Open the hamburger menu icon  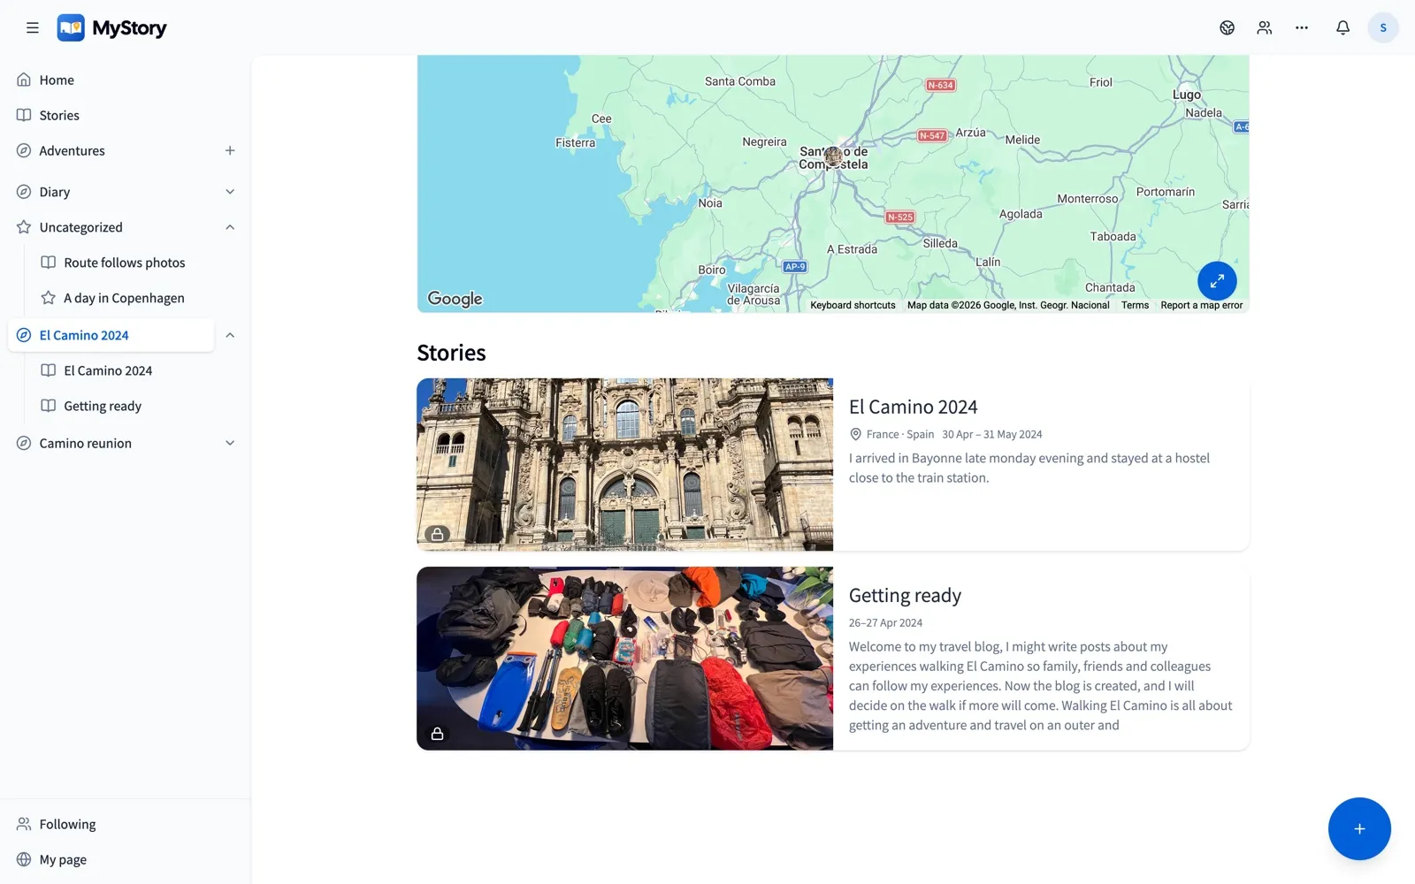(33, 27)
